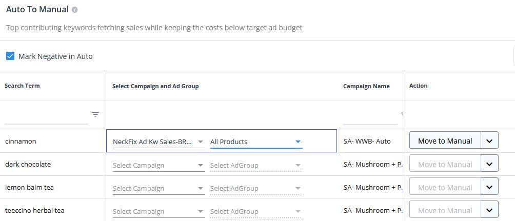
Task: Open the Search Term filter menu icon
Action: (95, 114)
